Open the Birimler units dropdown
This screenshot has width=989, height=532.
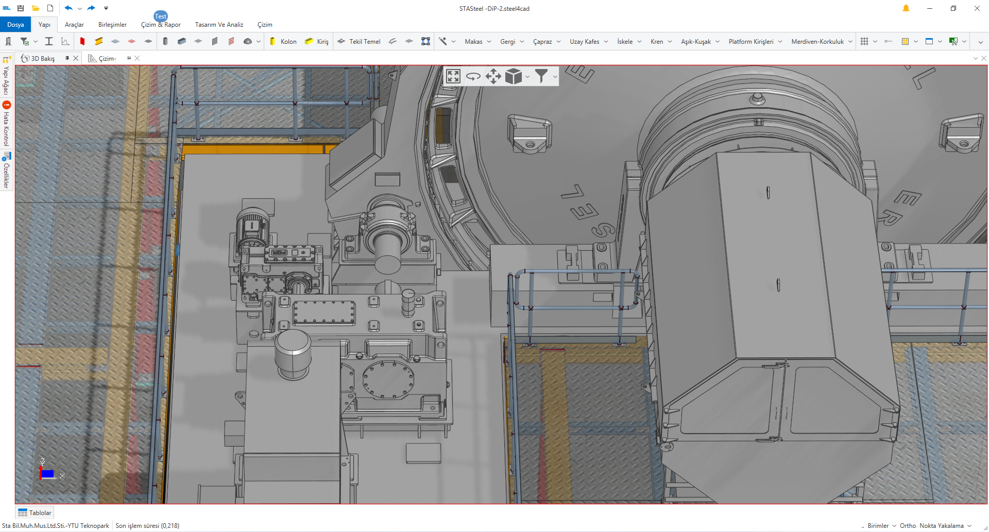coord(881,526)
